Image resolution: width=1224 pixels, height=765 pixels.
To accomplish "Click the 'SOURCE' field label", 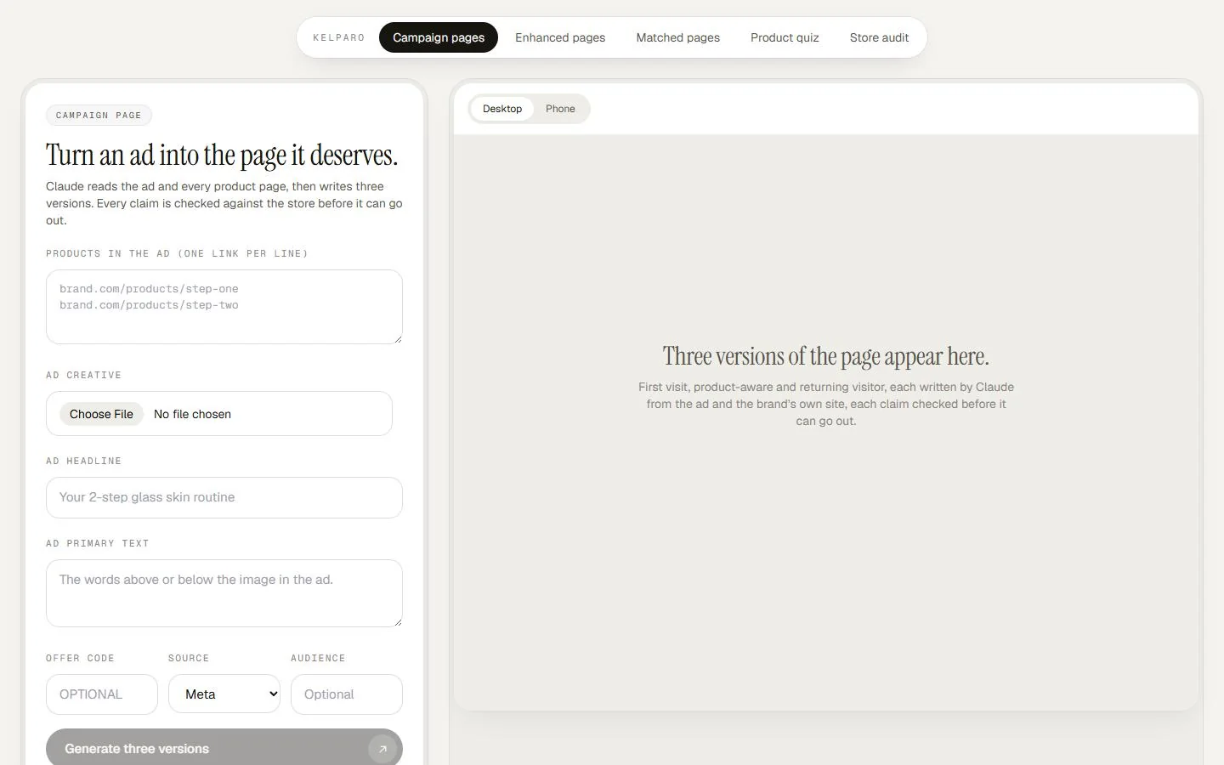I will pos(189,658).
